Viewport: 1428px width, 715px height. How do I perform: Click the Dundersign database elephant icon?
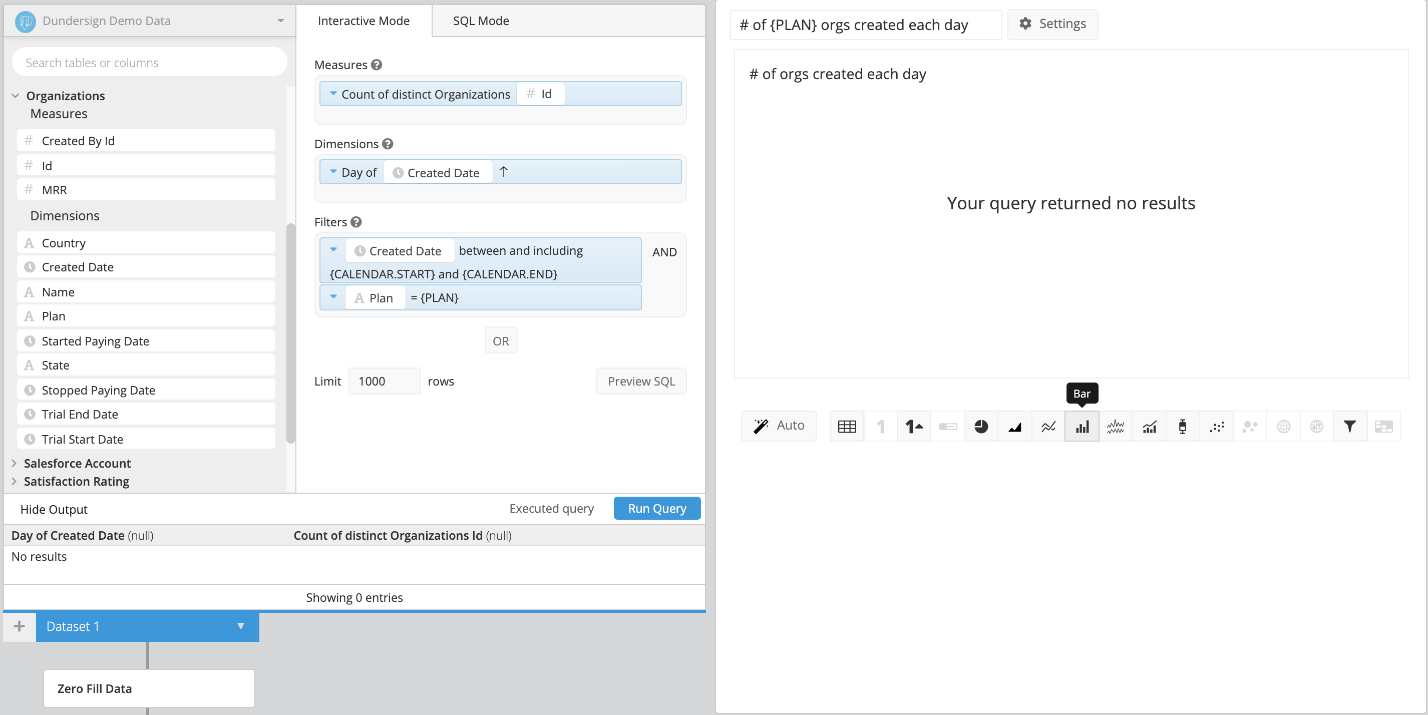[x=25, y=21]
